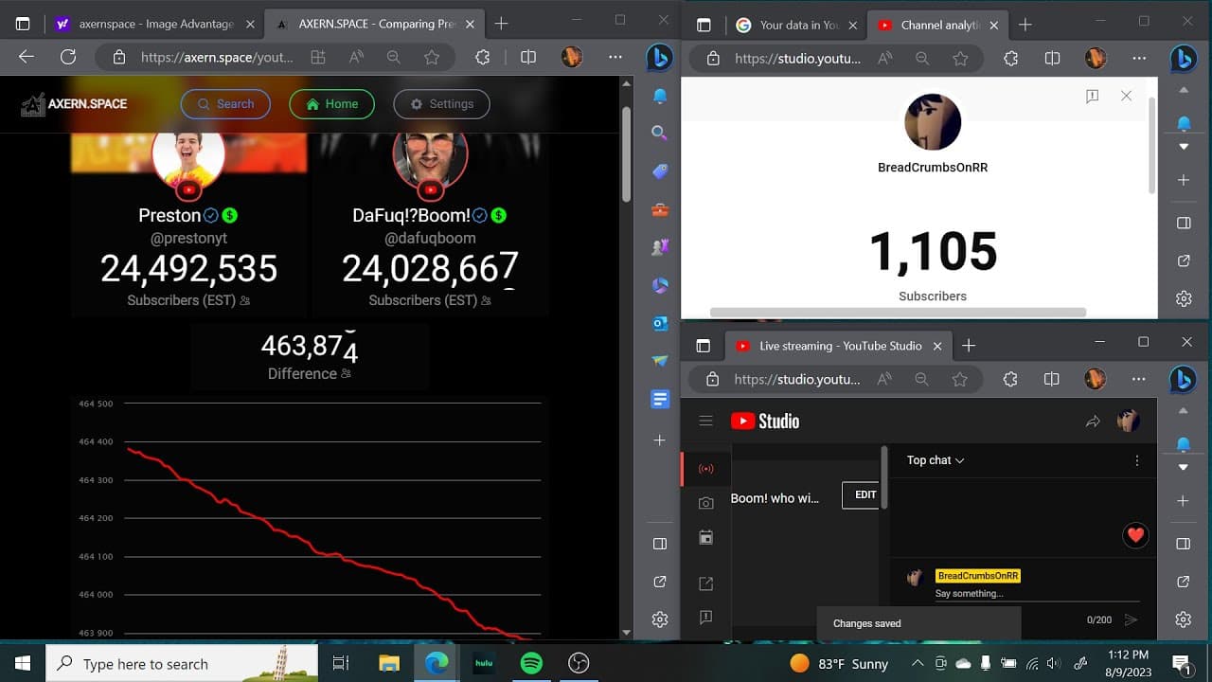Open AXERN.SPACE Settings button
This screenshot has height=682, width=1212.
(441, 104)
